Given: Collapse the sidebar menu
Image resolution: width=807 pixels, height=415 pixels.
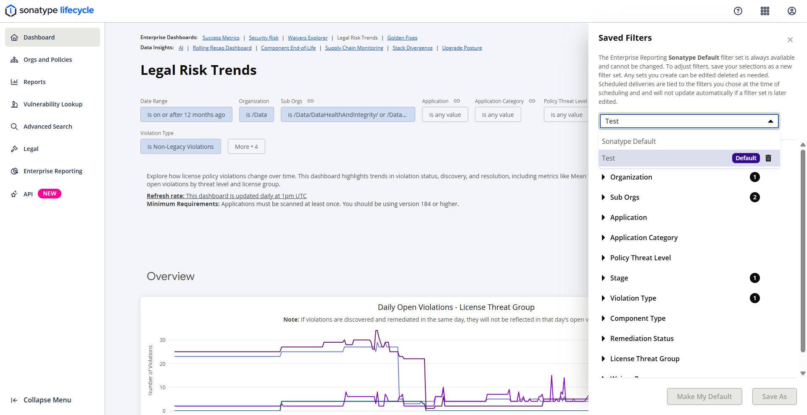Looking at the screenshot, I should [x=41, y=400].
